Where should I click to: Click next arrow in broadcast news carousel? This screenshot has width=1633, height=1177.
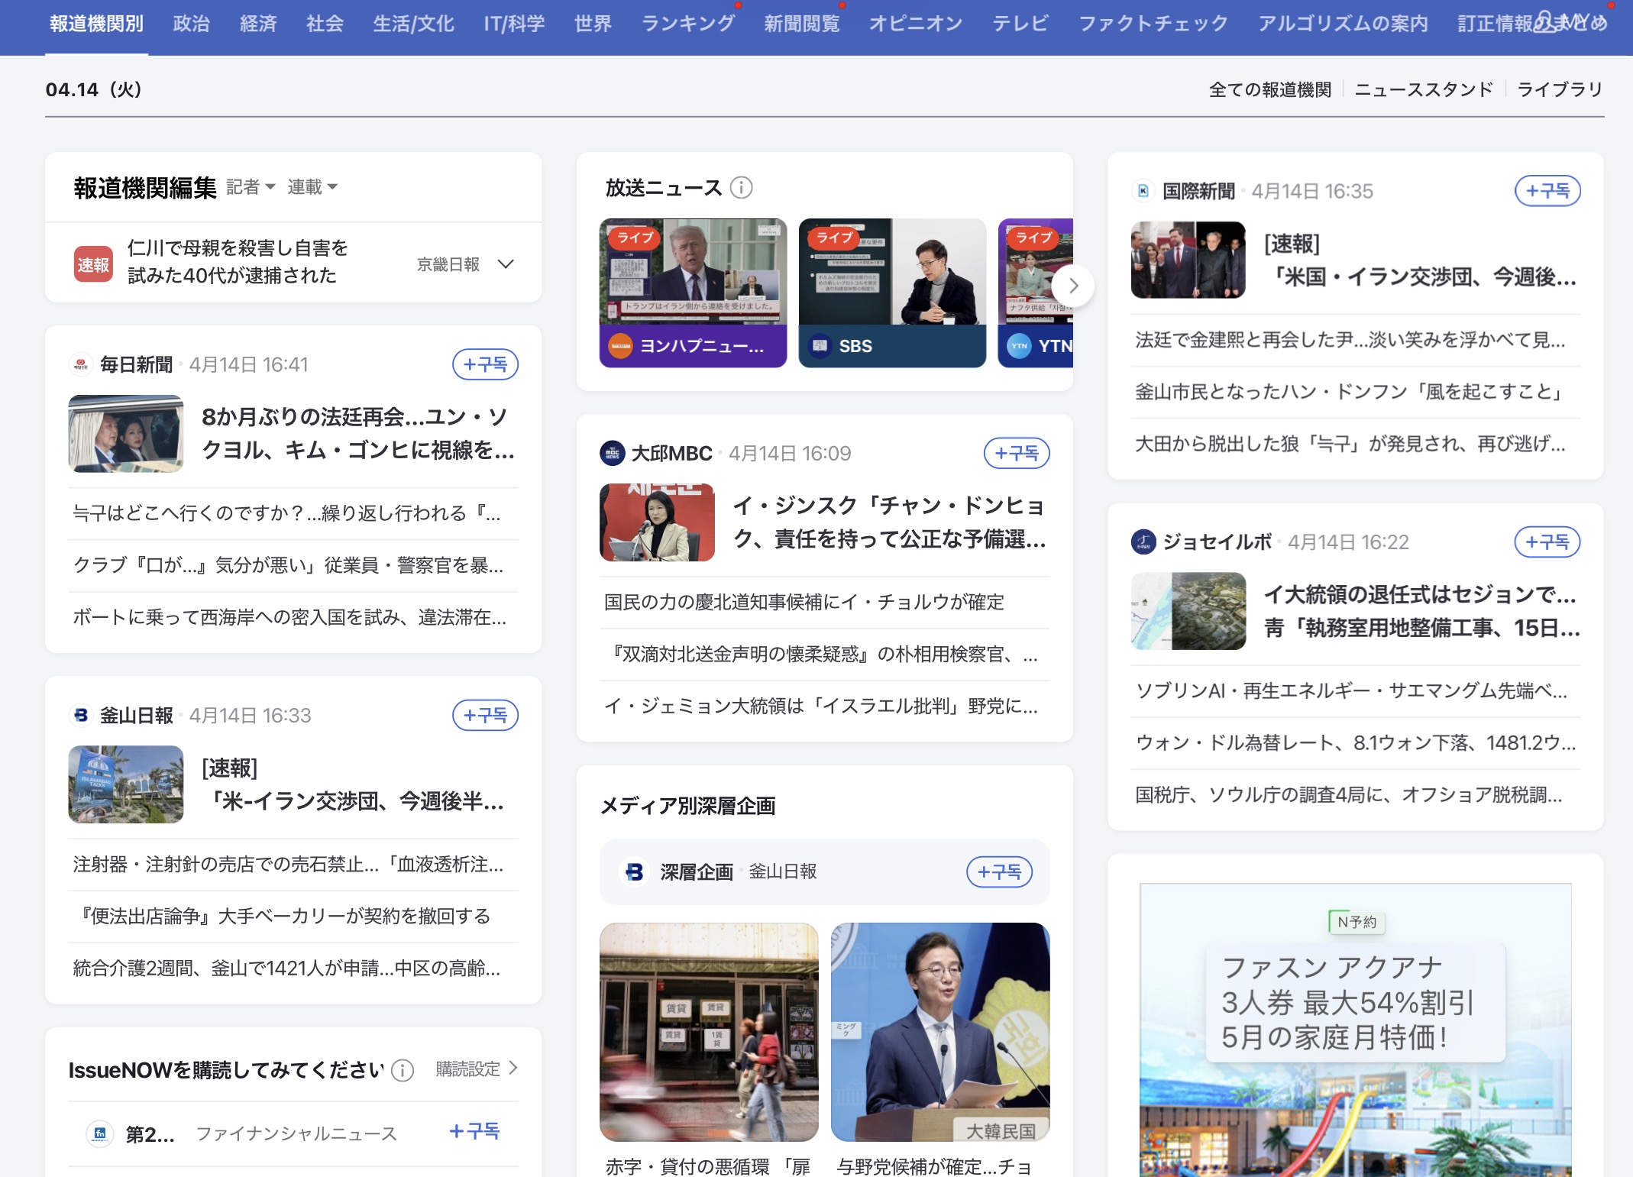point(1072,286)
